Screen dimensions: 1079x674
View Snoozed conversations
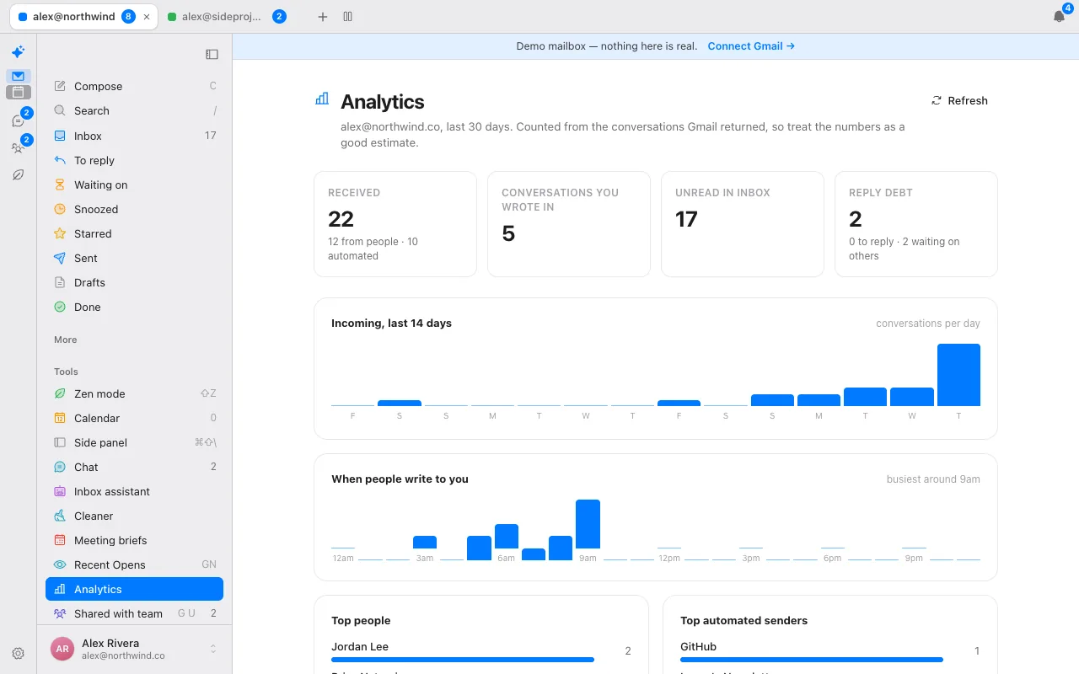click(135, 209)
